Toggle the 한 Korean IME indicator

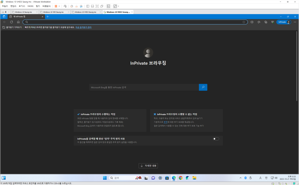(266, 178)
